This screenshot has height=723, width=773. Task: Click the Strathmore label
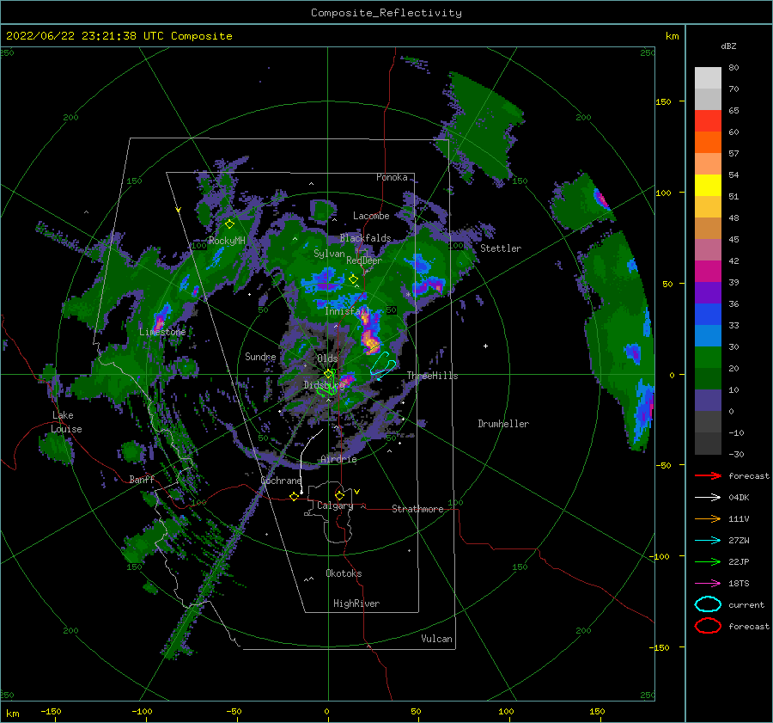(417, 509)
